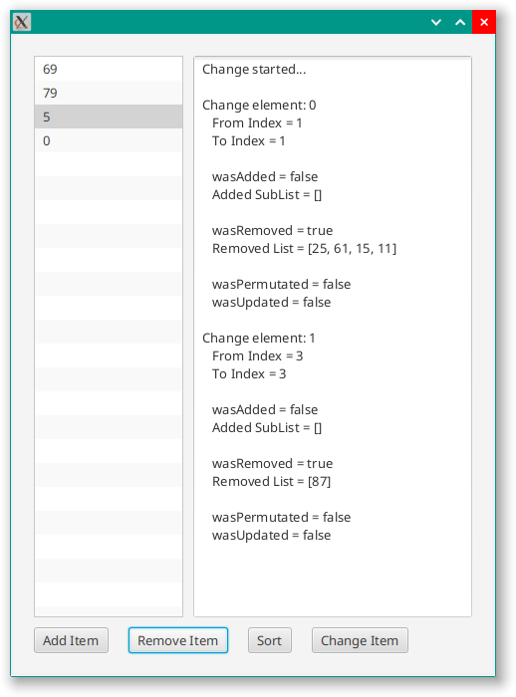The image size is (516, 697).
Task: Select list item 79
Action: (109, 93)
